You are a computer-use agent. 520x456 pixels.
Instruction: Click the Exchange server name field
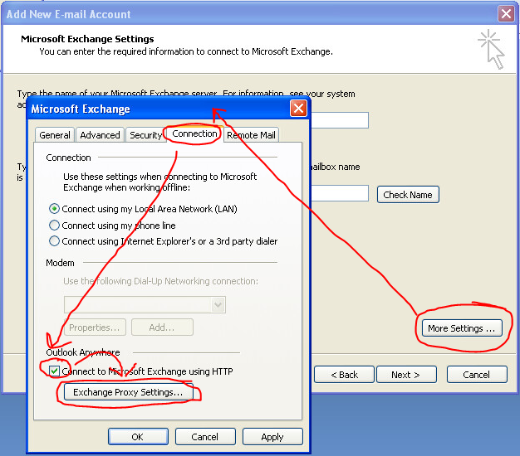pos(340,120)
